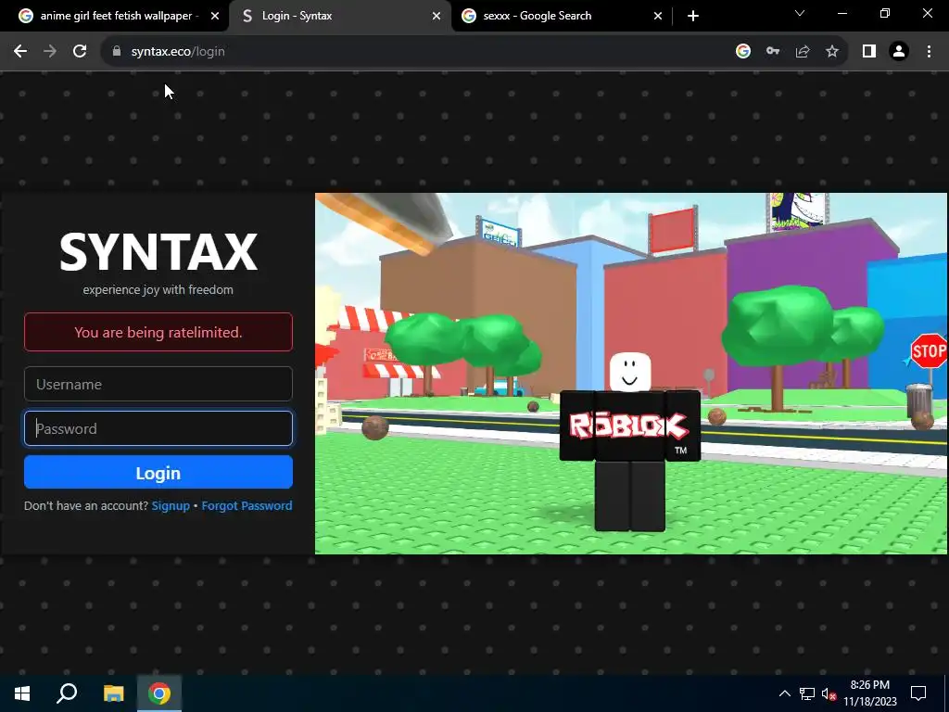Image resolution: width=949 pixels, height=712 pixels.
Task: Click the blue Login button
Action: 158,472
